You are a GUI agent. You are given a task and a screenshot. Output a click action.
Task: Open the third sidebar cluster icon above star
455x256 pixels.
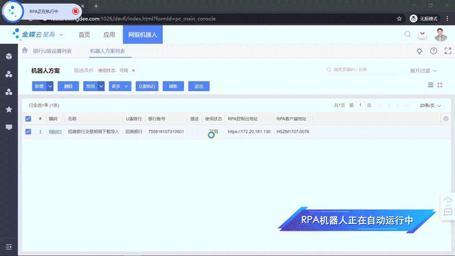pos(9,92)
